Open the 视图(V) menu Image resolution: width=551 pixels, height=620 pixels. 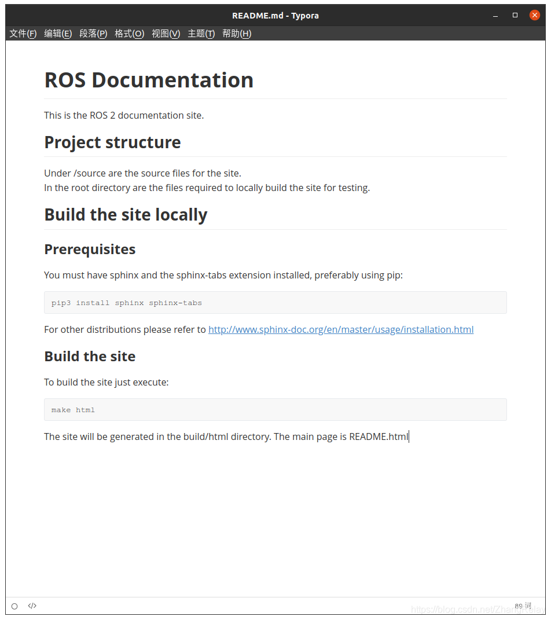coord(166,34)
